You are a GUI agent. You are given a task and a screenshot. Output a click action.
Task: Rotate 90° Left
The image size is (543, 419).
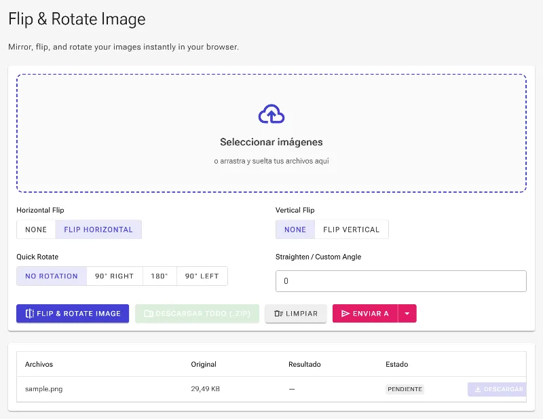point(202,276)
